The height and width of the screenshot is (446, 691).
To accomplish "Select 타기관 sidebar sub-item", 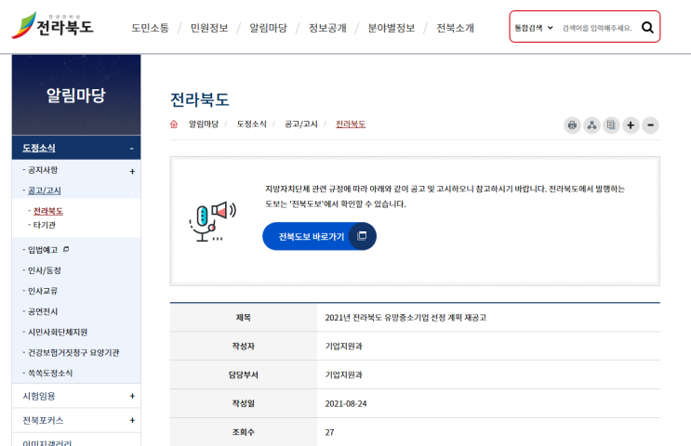I will pos(44,225).
